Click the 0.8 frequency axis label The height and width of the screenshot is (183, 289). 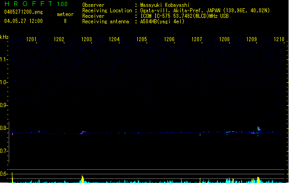click(4, 128)
